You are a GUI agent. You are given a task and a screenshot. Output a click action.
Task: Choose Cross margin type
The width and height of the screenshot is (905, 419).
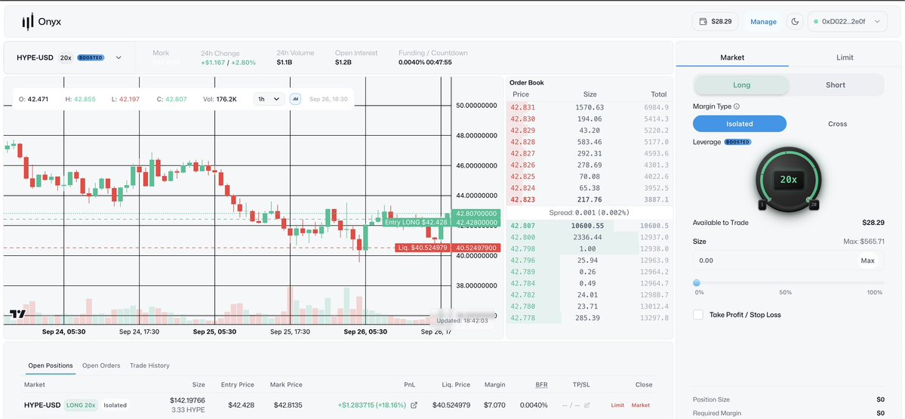(x=838, y=124)
